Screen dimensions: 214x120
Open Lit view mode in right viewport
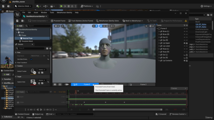[151, 26]
